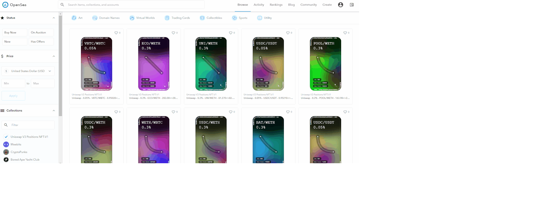This screenshot has height=211, width=555.
Task: Click the CryptoPunks collection avatar icon
Action: click(x=6, y=152)
